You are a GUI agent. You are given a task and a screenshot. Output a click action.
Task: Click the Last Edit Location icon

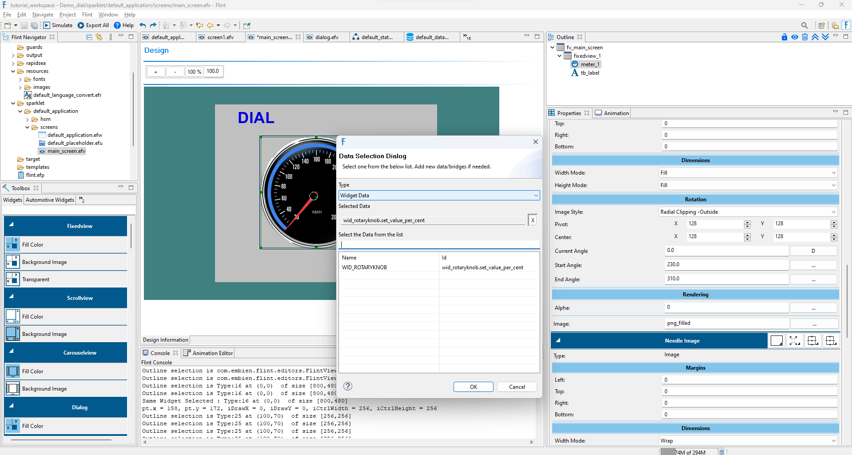click(199, 25)
